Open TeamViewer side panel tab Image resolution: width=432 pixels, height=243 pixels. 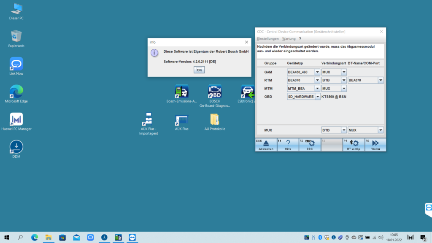[x=429, y=209]
